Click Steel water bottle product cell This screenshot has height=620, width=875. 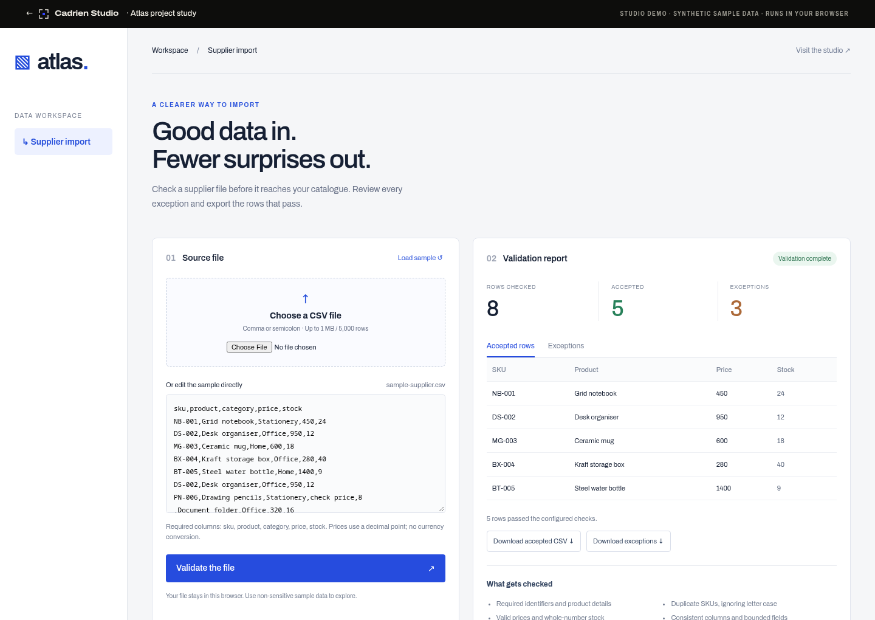pyautogui.click(x=600, y=488)
